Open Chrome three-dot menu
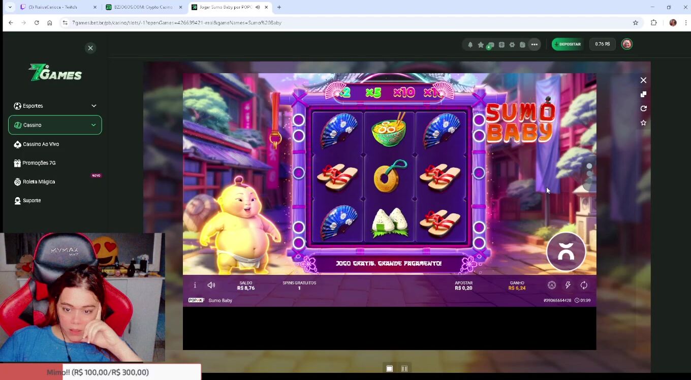Viewport: 691px width, 380px height. 686,23
